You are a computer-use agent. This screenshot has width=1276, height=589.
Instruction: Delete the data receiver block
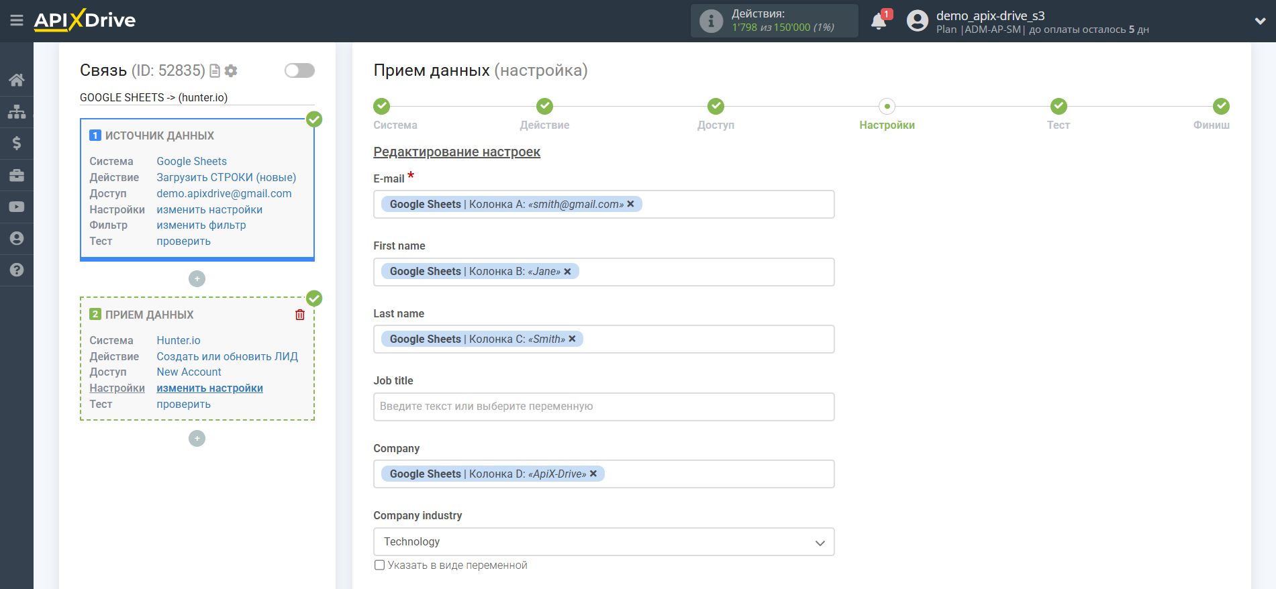tap(300, 315)
